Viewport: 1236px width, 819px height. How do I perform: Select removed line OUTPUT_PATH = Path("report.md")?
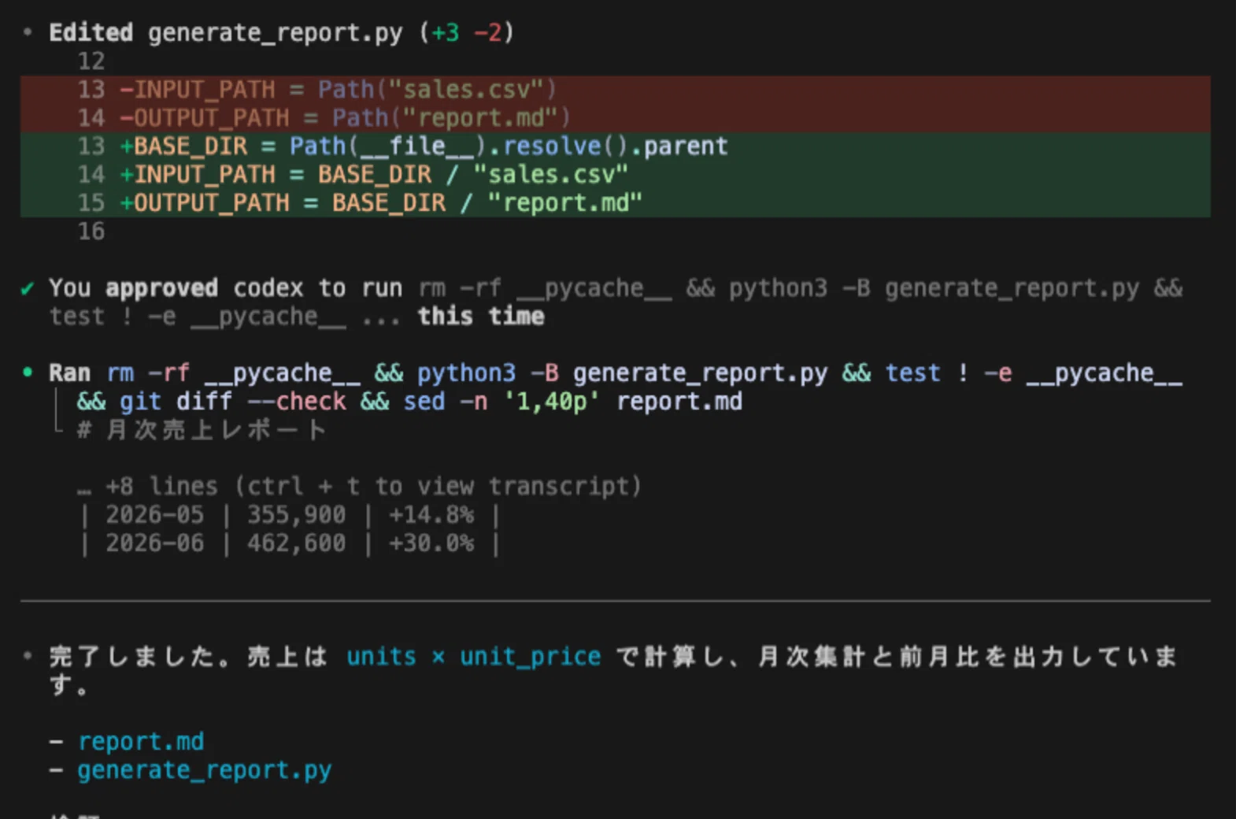615,117
